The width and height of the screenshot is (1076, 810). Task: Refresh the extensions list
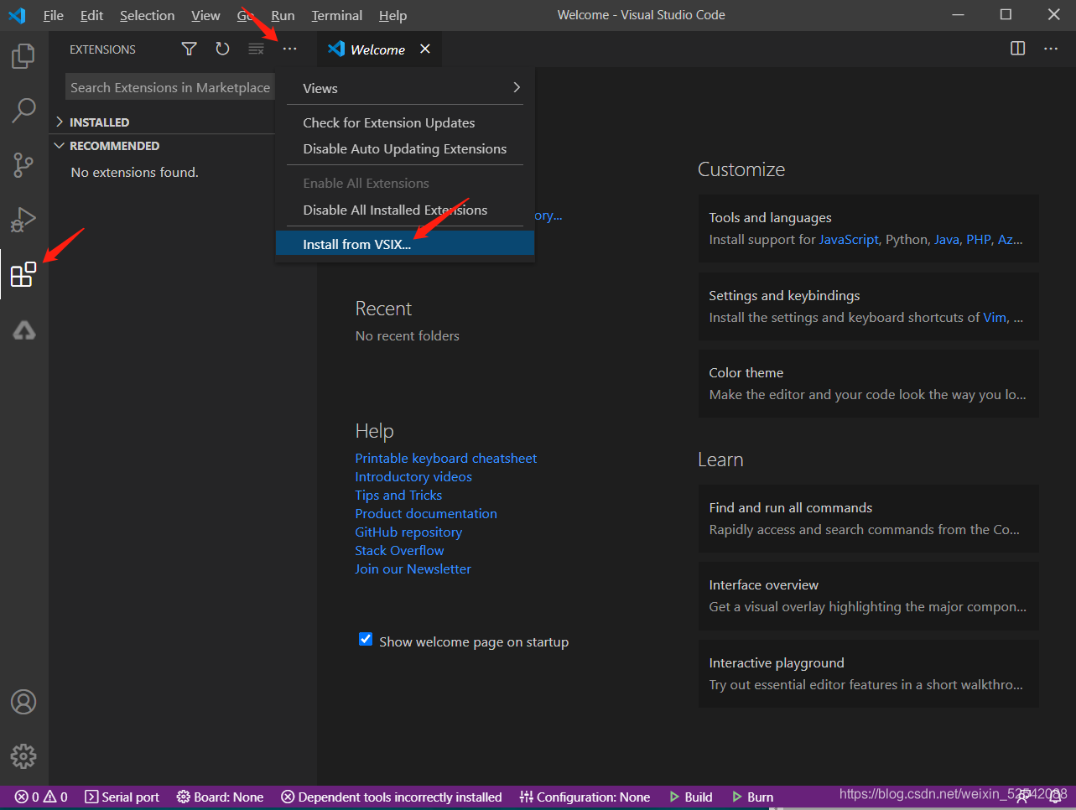[222, 49]
